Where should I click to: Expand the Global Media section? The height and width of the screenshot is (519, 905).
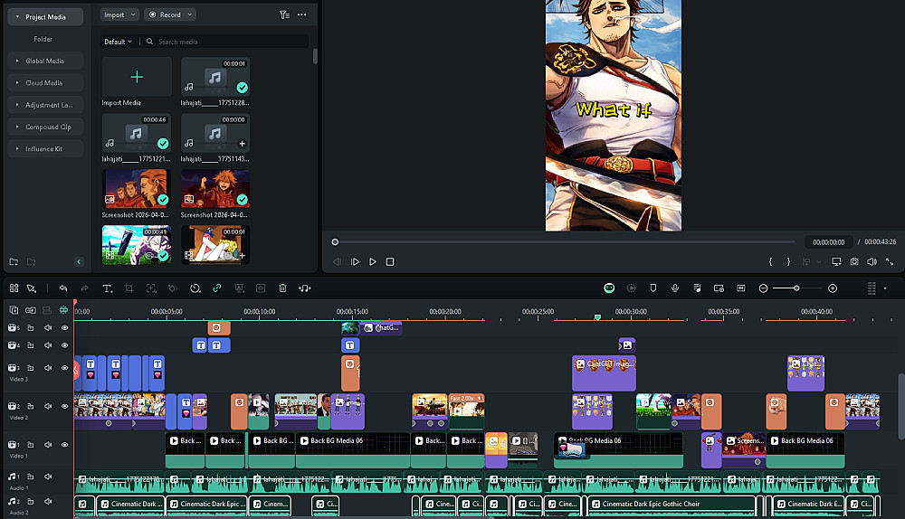(x=44, y=61)
